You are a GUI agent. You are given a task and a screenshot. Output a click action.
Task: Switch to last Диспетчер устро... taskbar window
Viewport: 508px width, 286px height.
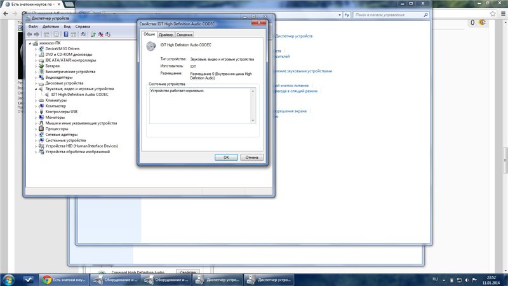pos(269,280)
